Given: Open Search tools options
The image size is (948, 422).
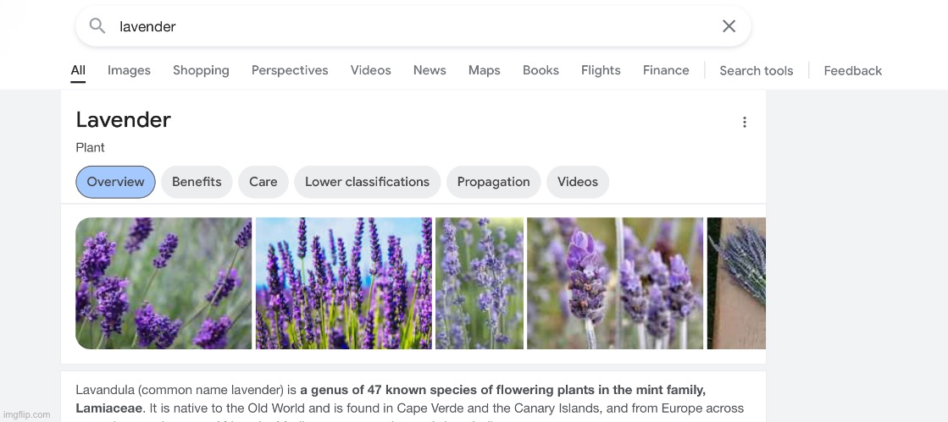Looking at the screenshot, I should 756,71.
